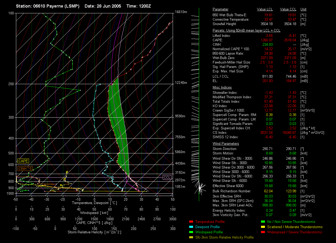336x243 pixels.
Task: Click the 'Modified Thompson Index:' label
Action: pyautogui.click(x=232, y=97)
